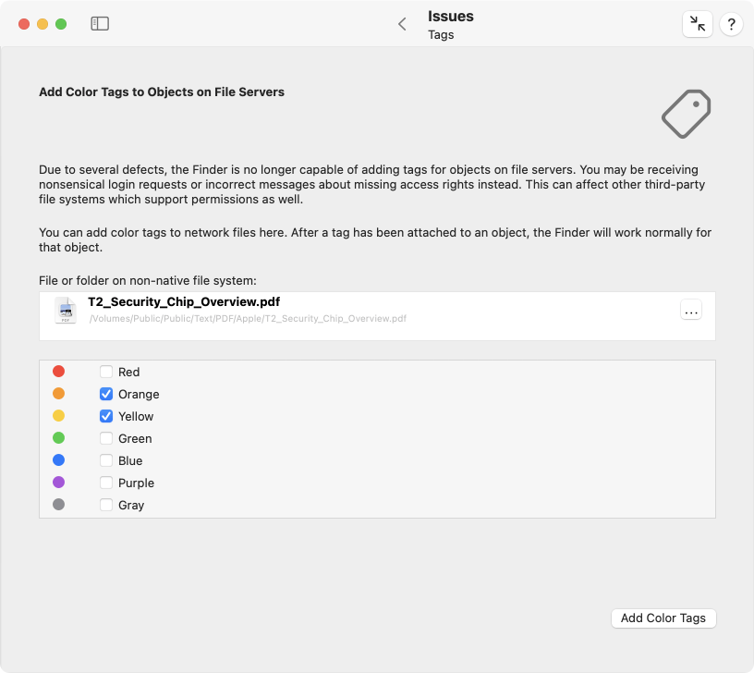Click the tag icon at upper right

[687, 114]
